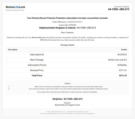The width and height of the screenshot is (135, 119).
Task: Click the Subscription ID row label
Action: [x=37, y=55]
